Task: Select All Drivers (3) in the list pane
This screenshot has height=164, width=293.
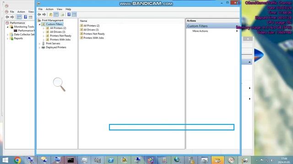Action: (91, 30)
